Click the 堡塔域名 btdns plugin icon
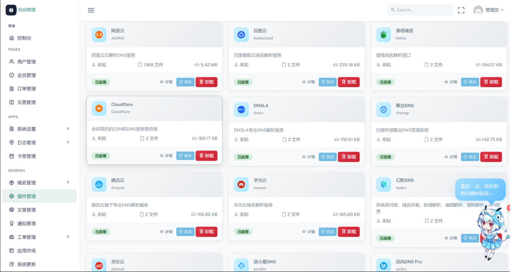 click(x=383, y=34)
